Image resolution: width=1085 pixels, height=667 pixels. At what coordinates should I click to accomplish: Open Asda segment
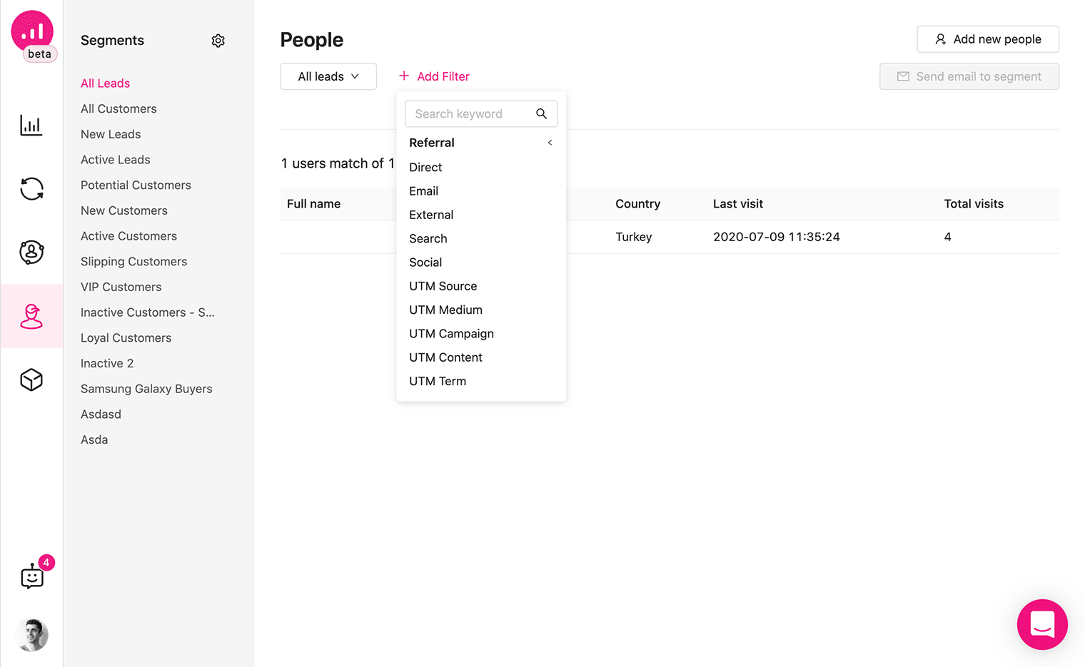click(x=94, y=439)
